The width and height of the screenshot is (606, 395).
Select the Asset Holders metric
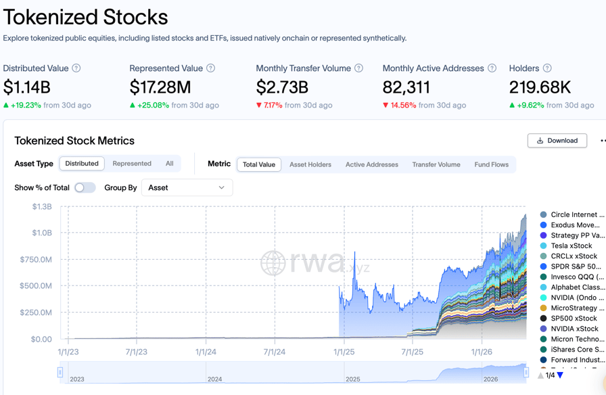click(x=310, y=164)
